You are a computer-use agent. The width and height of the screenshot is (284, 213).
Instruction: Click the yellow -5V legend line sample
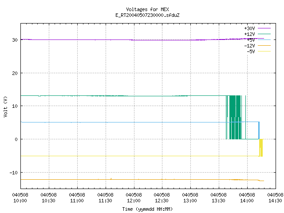(x=264, y=51)
